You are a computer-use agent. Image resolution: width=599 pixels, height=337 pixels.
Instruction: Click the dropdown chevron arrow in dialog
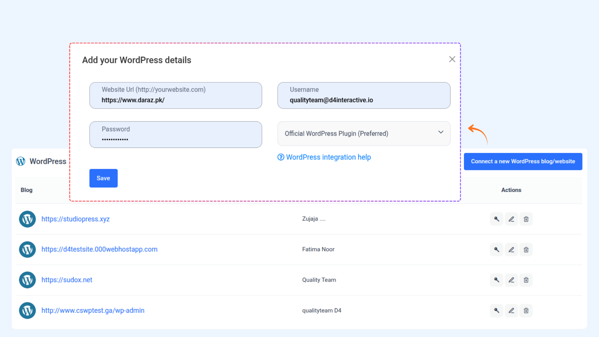(441, 132)
